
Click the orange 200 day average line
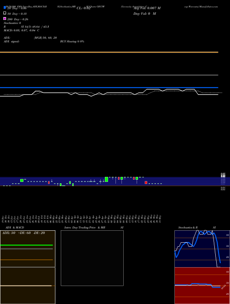click(109, 52)
